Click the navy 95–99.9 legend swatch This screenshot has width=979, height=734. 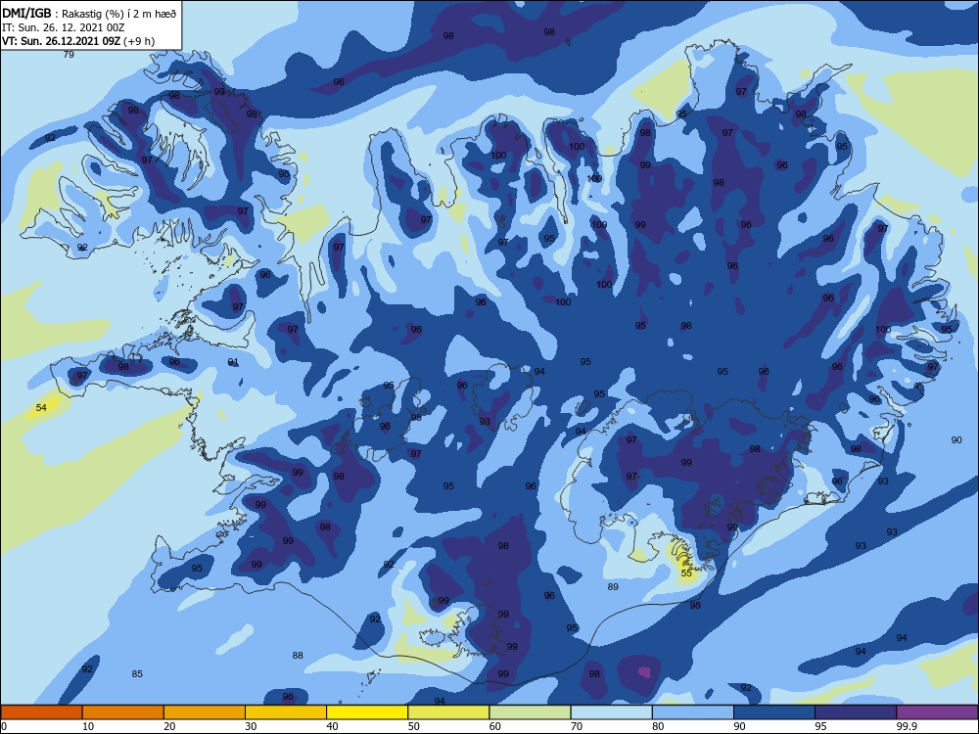click(x=856, y=712)
